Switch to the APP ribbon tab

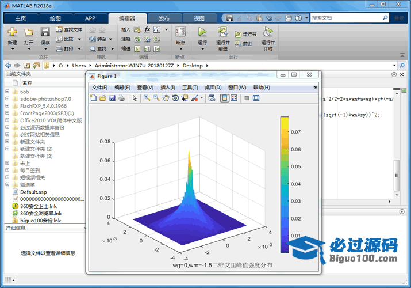(x=90, y=18)
